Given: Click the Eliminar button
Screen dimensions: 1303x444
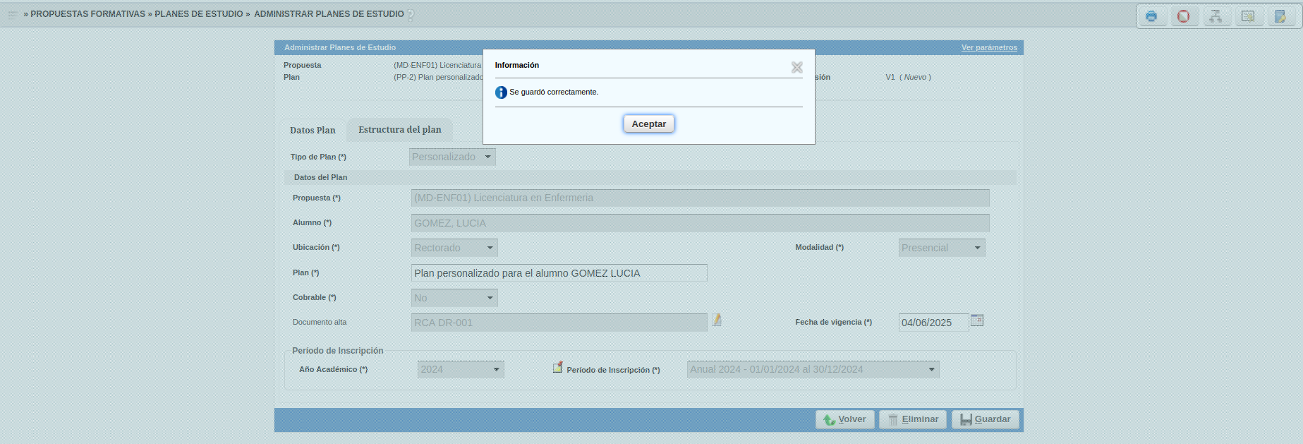Looking at the screenshot, I should coord(913,419).
